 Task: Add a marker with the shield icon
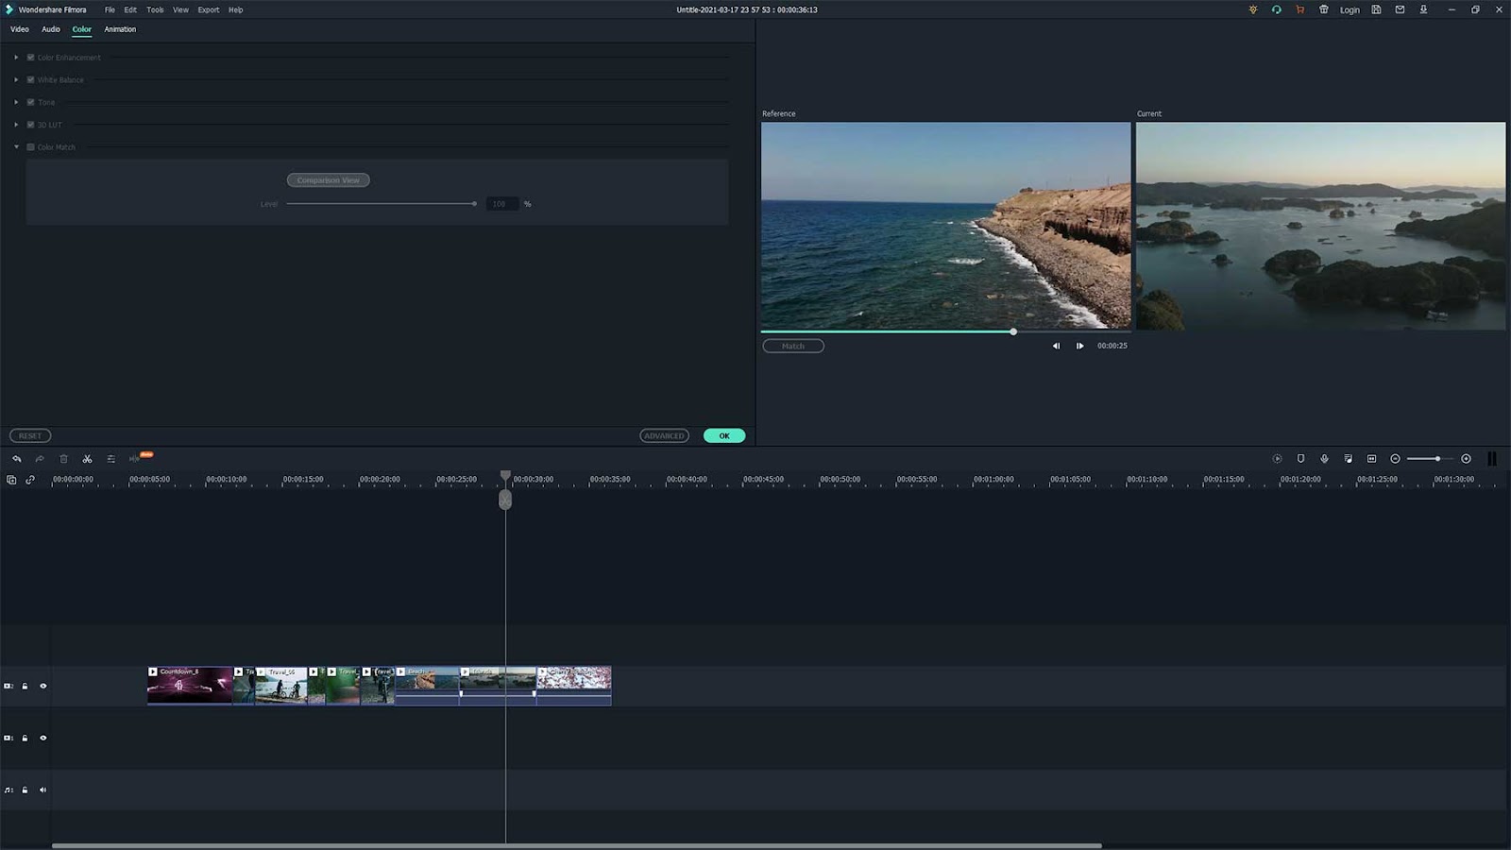(1300, 459)
